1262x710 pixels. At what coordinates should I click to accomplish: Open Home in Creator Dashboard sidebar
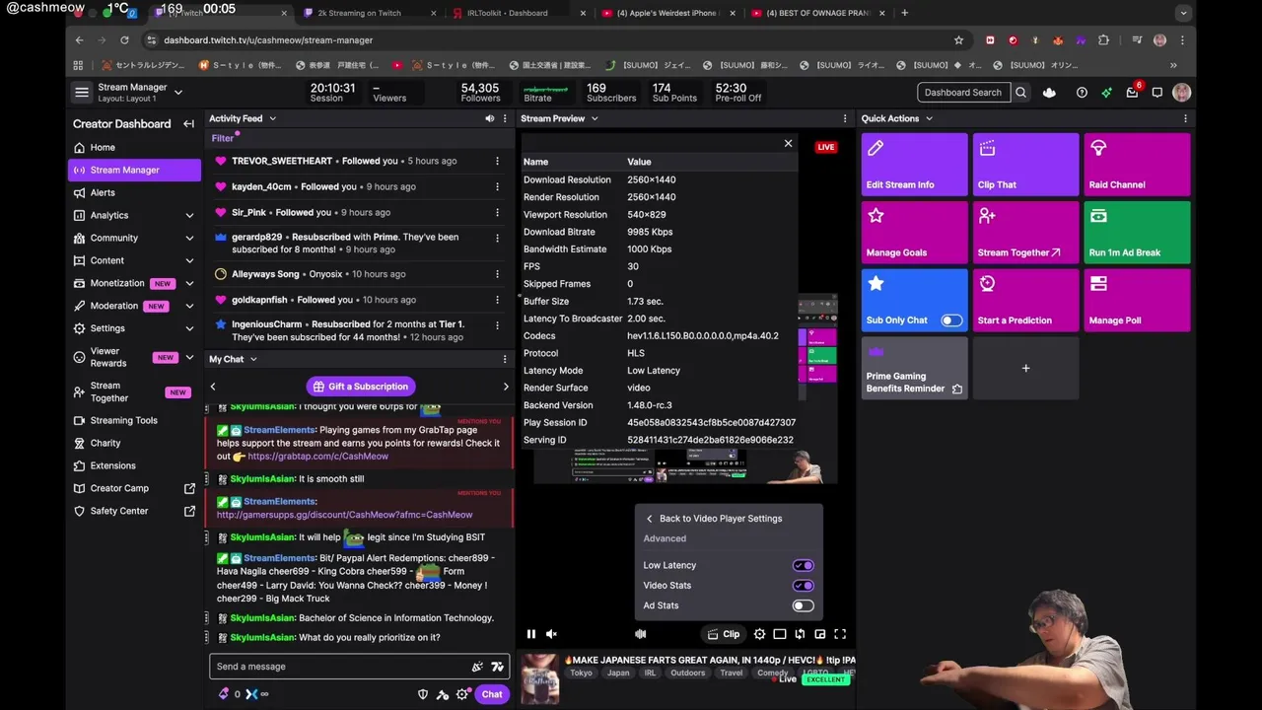pyautogui.click(x=134, y=147)
